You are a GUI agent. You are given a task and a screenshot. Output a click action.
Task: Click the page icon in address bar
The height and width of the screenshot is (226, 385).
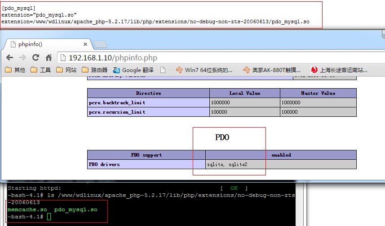(x=63, y=58)
